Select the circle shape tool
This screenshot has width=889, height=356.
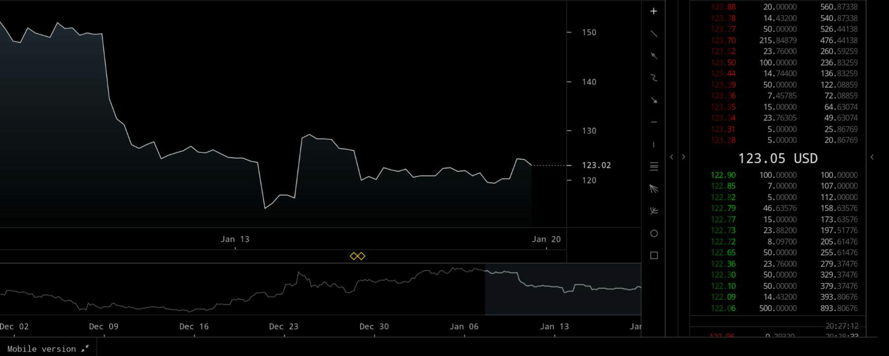653,233
